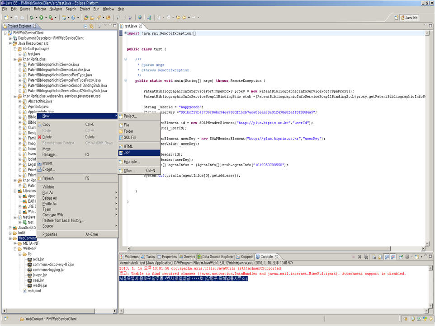435x326 pixels.
Task: Toggle Scroll Lock in the Console toolbar
Action: tap(381, 257)
